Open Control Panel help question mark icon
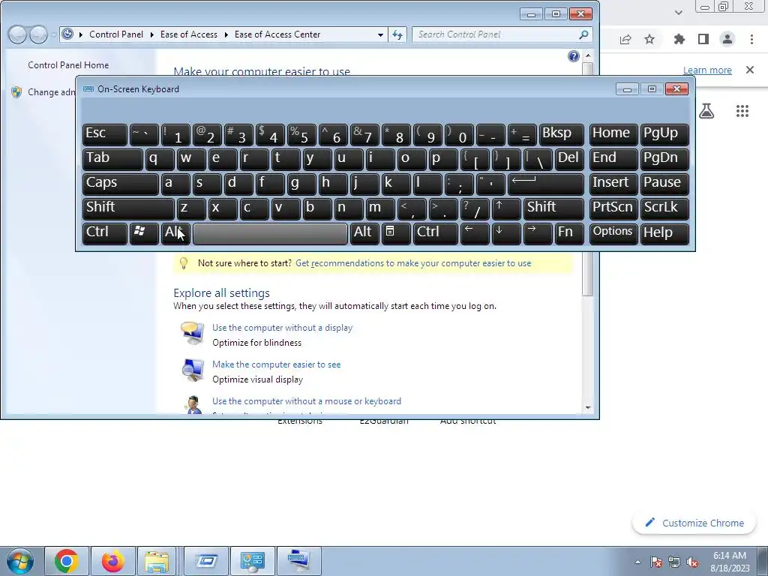 [573, 56]
